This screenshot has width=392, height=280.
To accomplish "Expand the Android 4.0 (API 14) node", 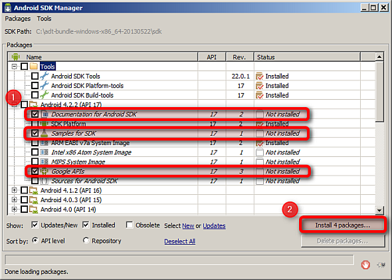I will (14, 210).
